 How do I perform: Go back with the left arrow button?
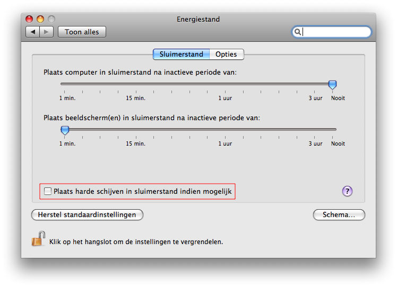pos(33,32)
